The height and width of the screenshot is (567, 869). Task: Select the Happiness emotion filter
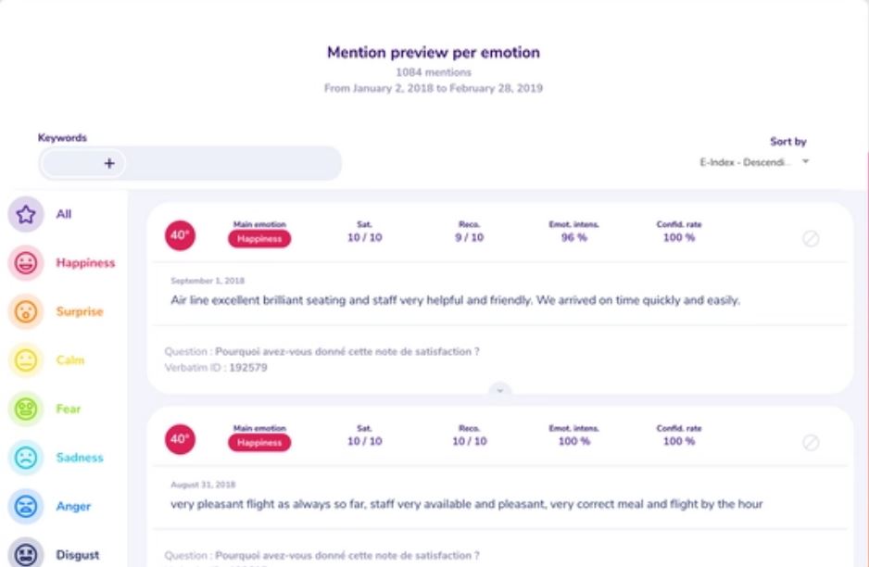85,262
